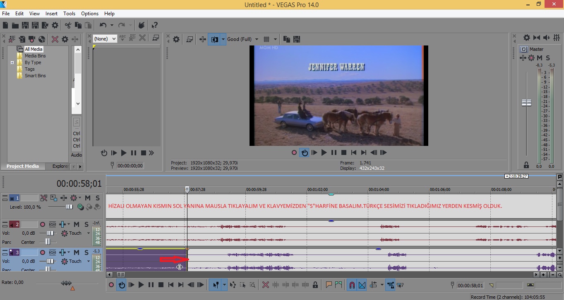Open the (None) preset dropdown
This screenshot has width=564, height=300.
pos(104,38)
